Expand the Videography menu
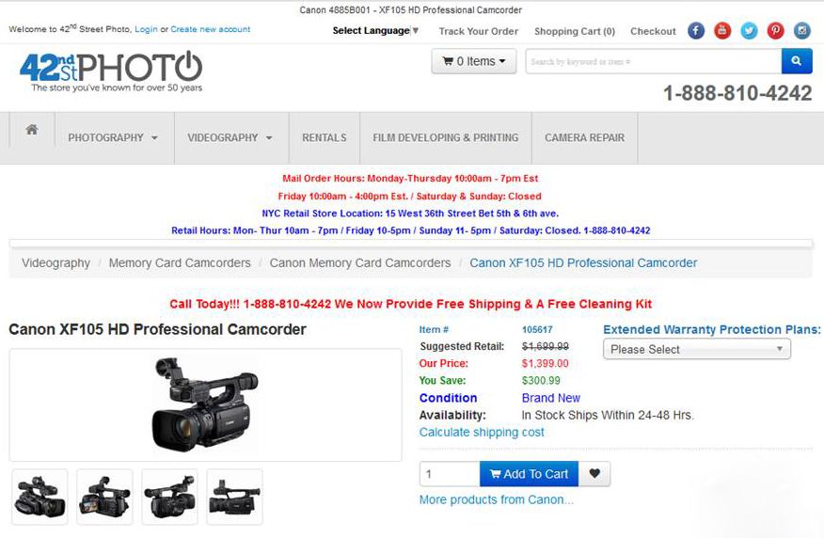Screen dimensions: 824x538 230,137
